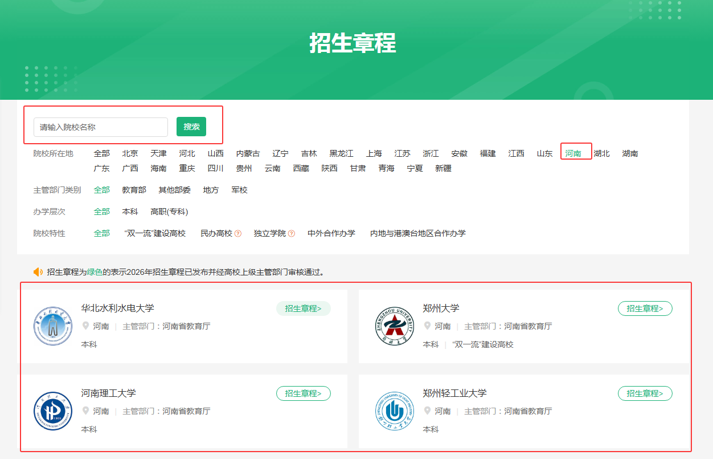713x459 pixels.
Task: Click the question mark icon beside 民办高校
Action: (238, 233)
